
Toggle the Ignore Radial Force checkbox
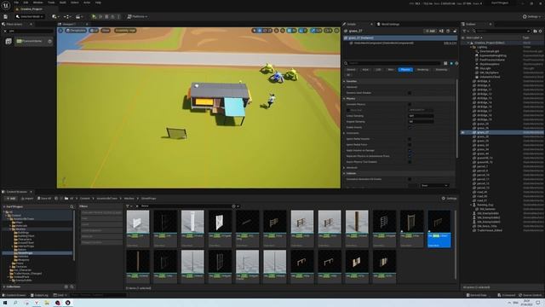tap(410, 144)
